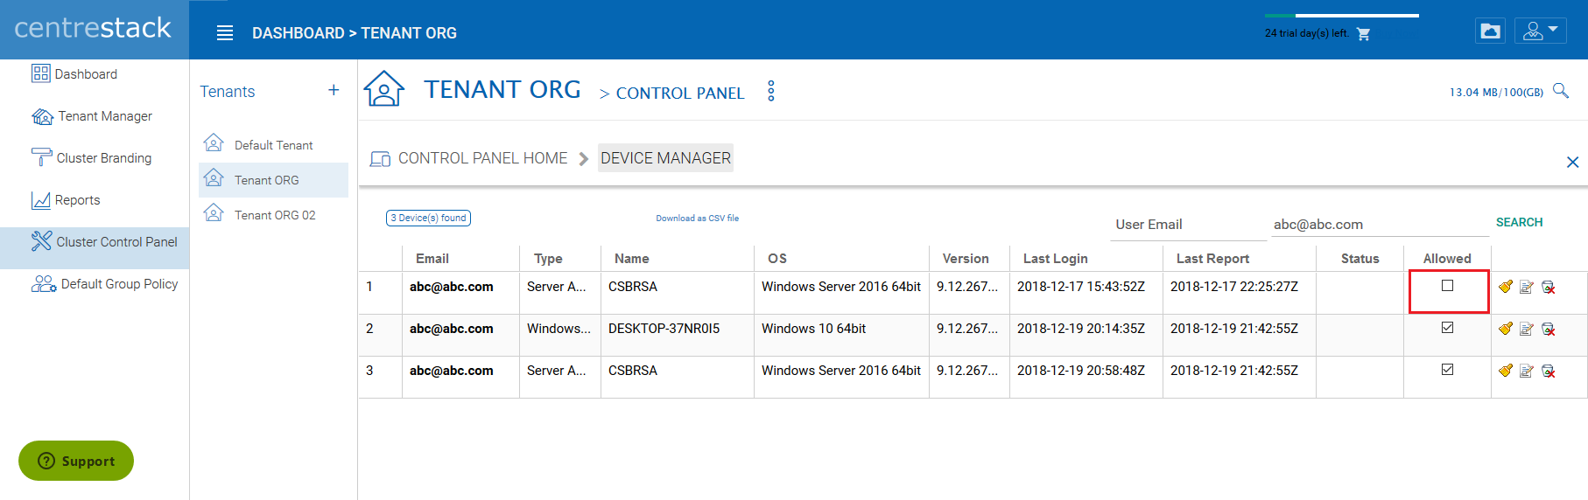Click delete icon for DESKTOP-37NR0I5 row
The height and width of the screenshot is (500, 1588).
[x=1548, y=329]
